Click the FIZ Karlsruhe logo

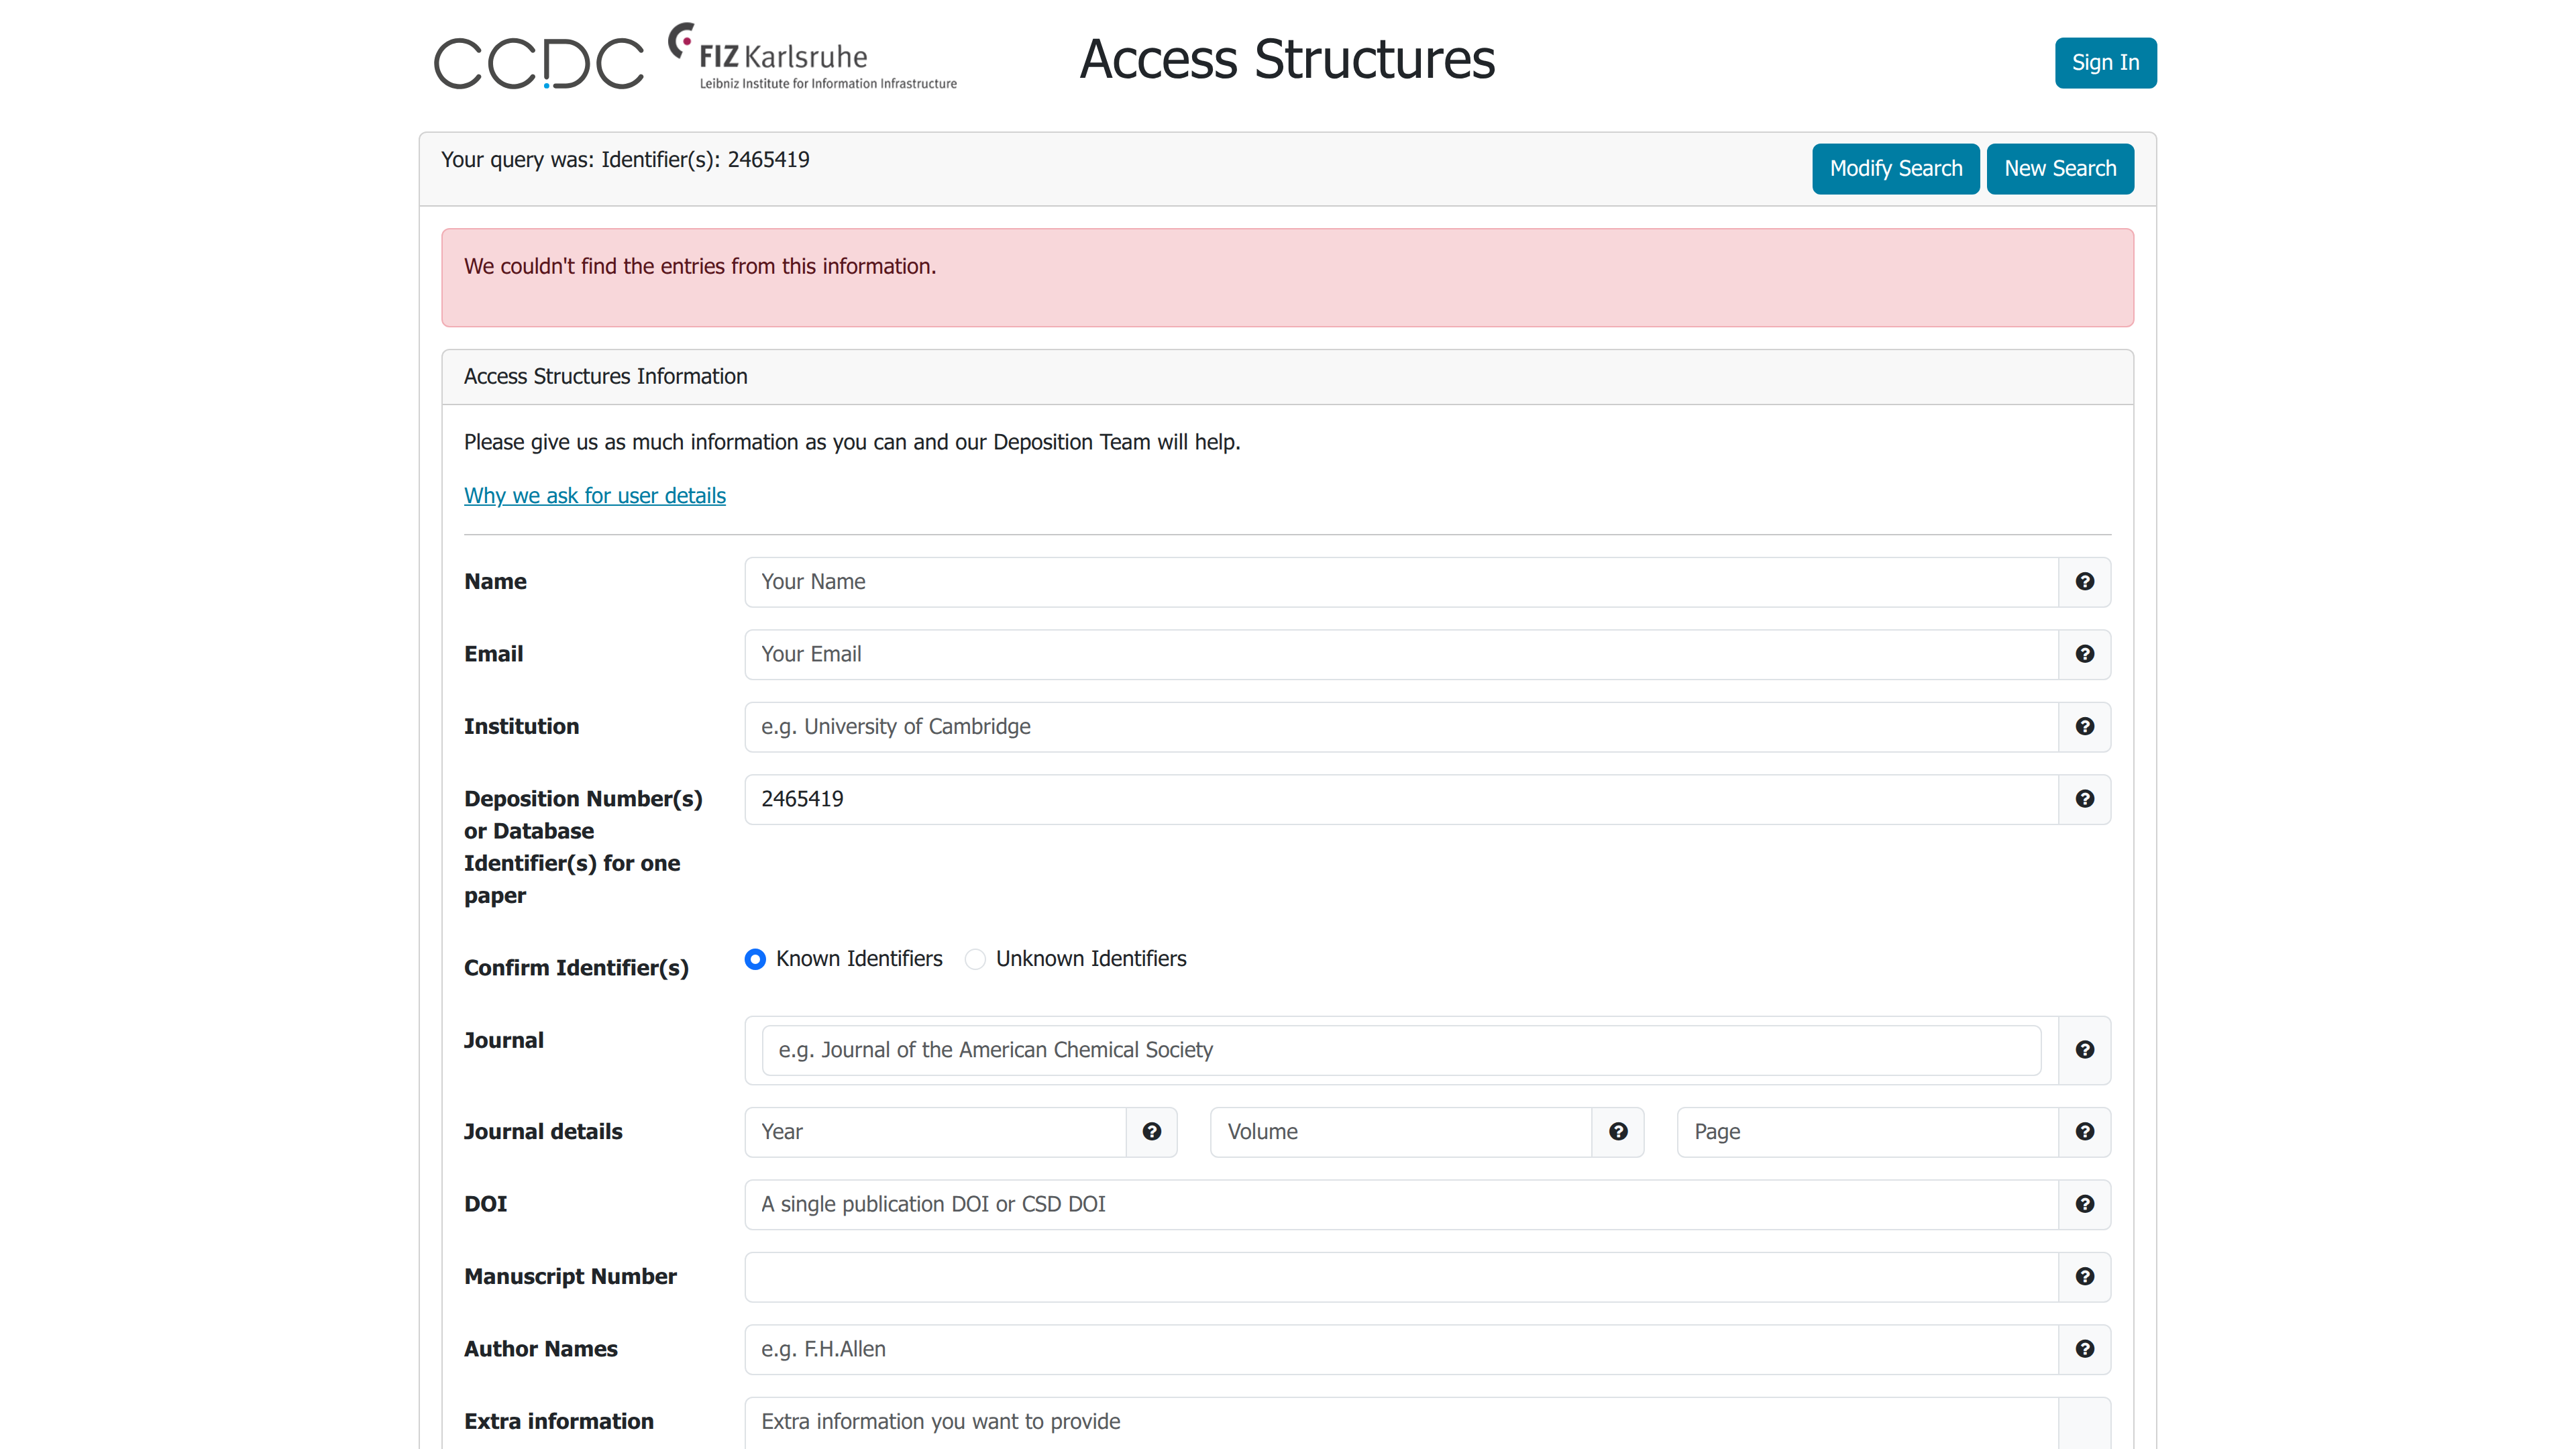812,57
